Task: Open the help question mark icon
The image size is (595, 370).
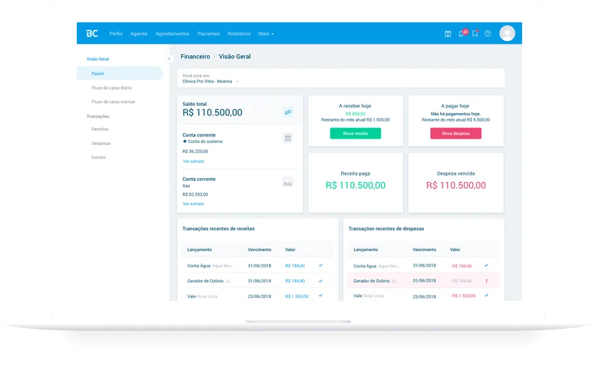Action: 488,34
